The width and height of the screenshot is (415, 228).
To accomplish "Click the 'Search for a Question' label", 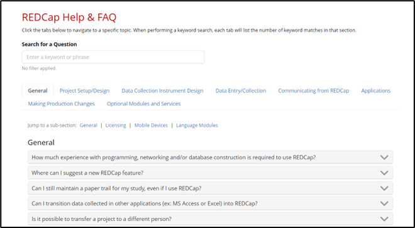I will pyautogui.click(x=49, y=44).
